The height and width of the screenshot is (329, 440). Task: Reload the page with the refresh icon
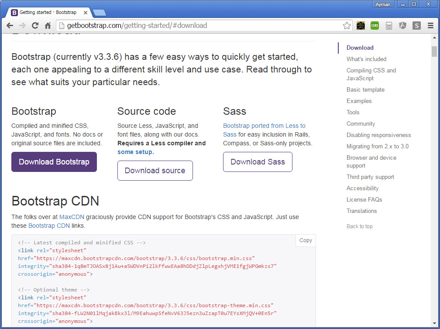click(x=35, y=26)
